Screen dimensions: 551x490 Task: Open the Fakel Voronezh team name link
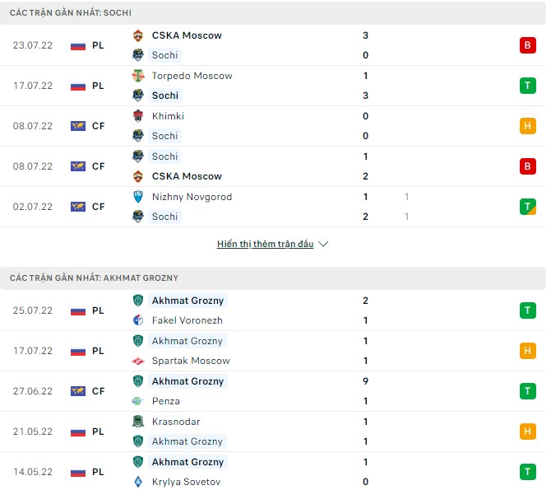point(188,320)
